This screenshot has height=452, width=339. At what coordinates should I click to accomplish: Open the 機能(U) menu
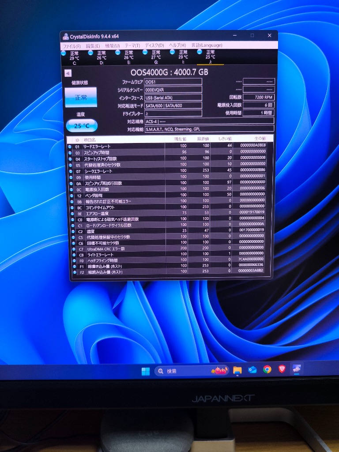113,46
